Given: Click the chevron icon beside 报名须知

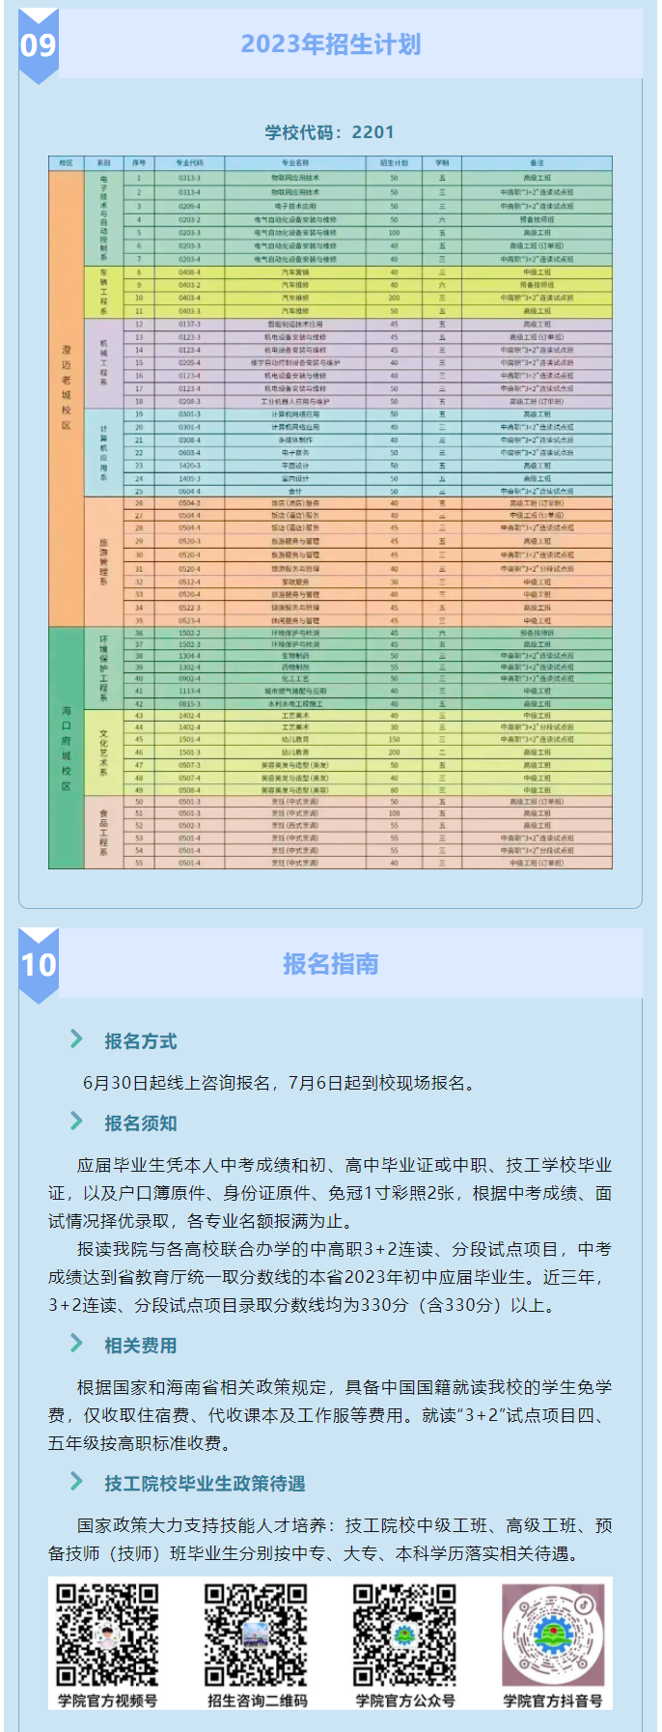Looking at the screenshot, I should (x=77, y=1122).
